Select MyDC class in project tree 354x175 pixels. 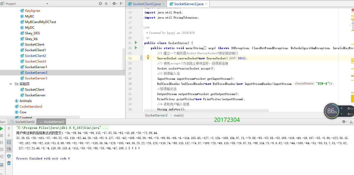point(30,28)
